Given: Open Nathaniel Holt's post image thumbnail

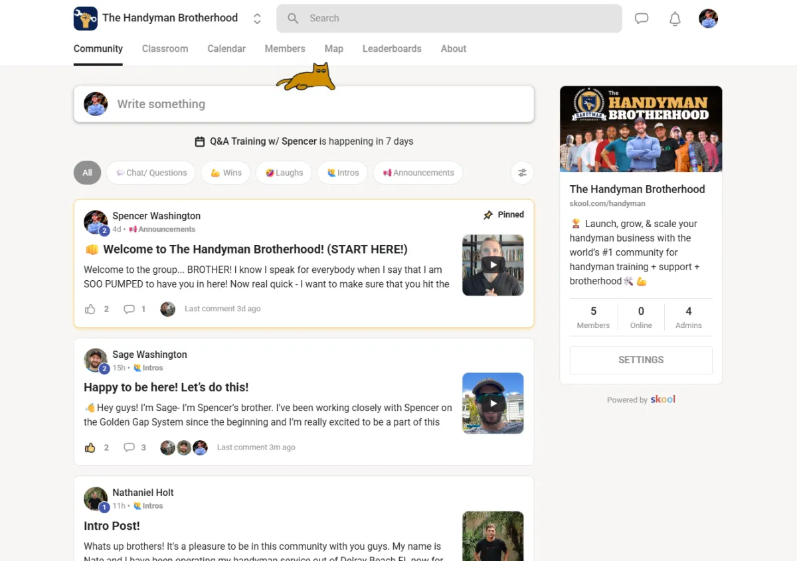Looking at the screenshot, I should [493, 536].
